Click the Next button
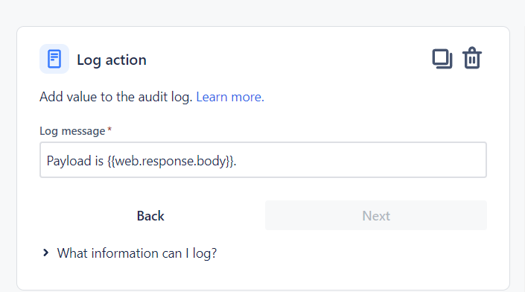Screen dimensions: 525x292 coord(376,215)
